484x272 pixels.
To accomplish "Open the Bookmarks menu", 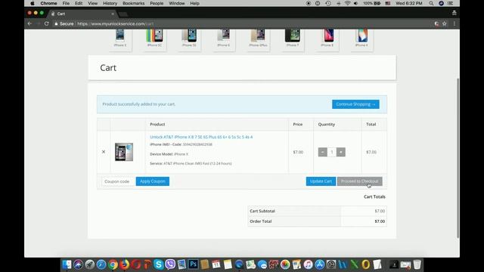I will (x=133, y=3).
